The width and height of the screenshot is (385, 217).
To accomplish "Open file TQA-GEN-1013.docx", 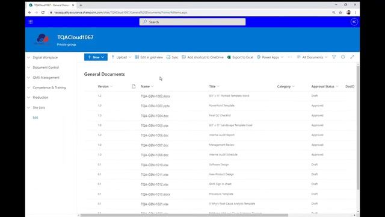I will [155, 194].
